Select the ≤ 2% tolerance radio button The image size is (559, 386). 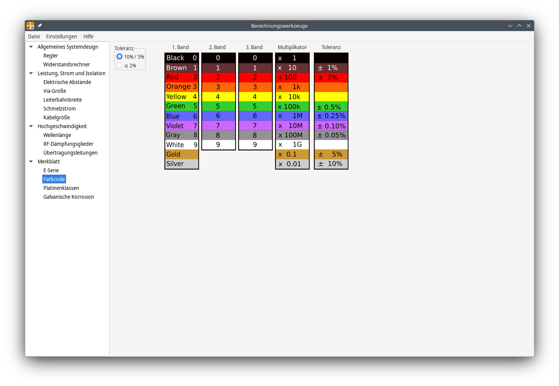119,66
